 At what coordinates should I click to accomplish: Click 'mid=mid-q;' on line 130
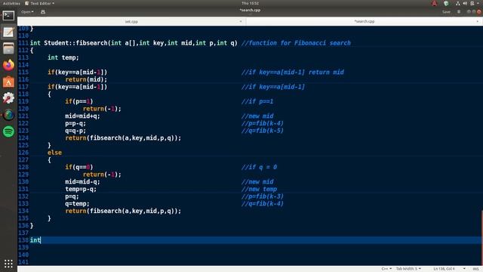pos(82,181)
